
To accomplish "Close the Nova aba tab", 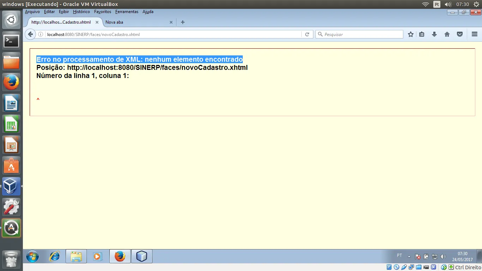I will [171, 22].
